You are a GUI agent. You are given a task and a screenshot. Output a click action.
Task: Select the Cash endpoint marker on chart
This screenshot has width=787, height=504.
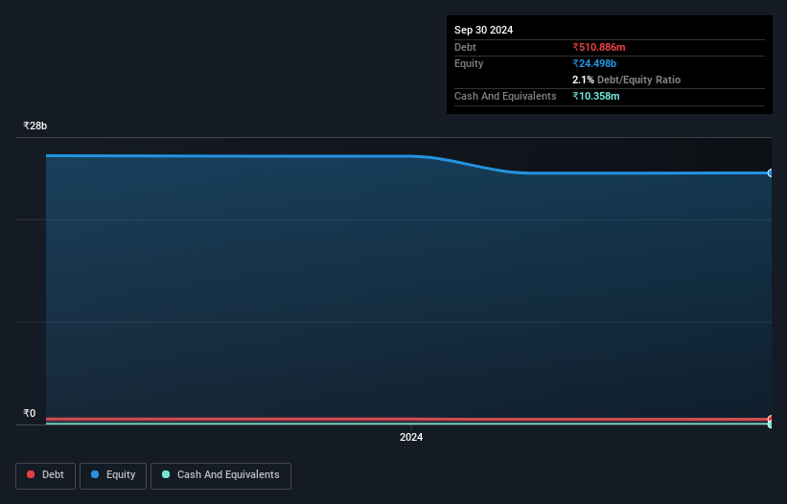pyautogui.click(x=770, y=424)
